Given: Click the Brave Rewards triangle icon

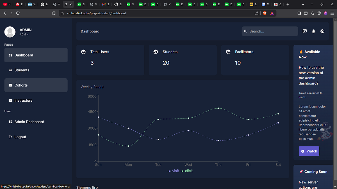Looking at the screenshot, I should pyautogui.click(x=272, y=13).
